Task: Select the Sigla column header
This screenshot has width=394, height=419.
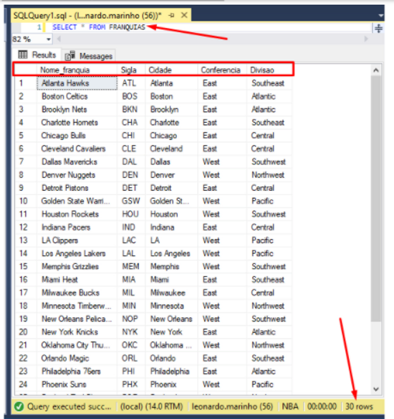Action: pyautogui.click(x=131, y=70)
